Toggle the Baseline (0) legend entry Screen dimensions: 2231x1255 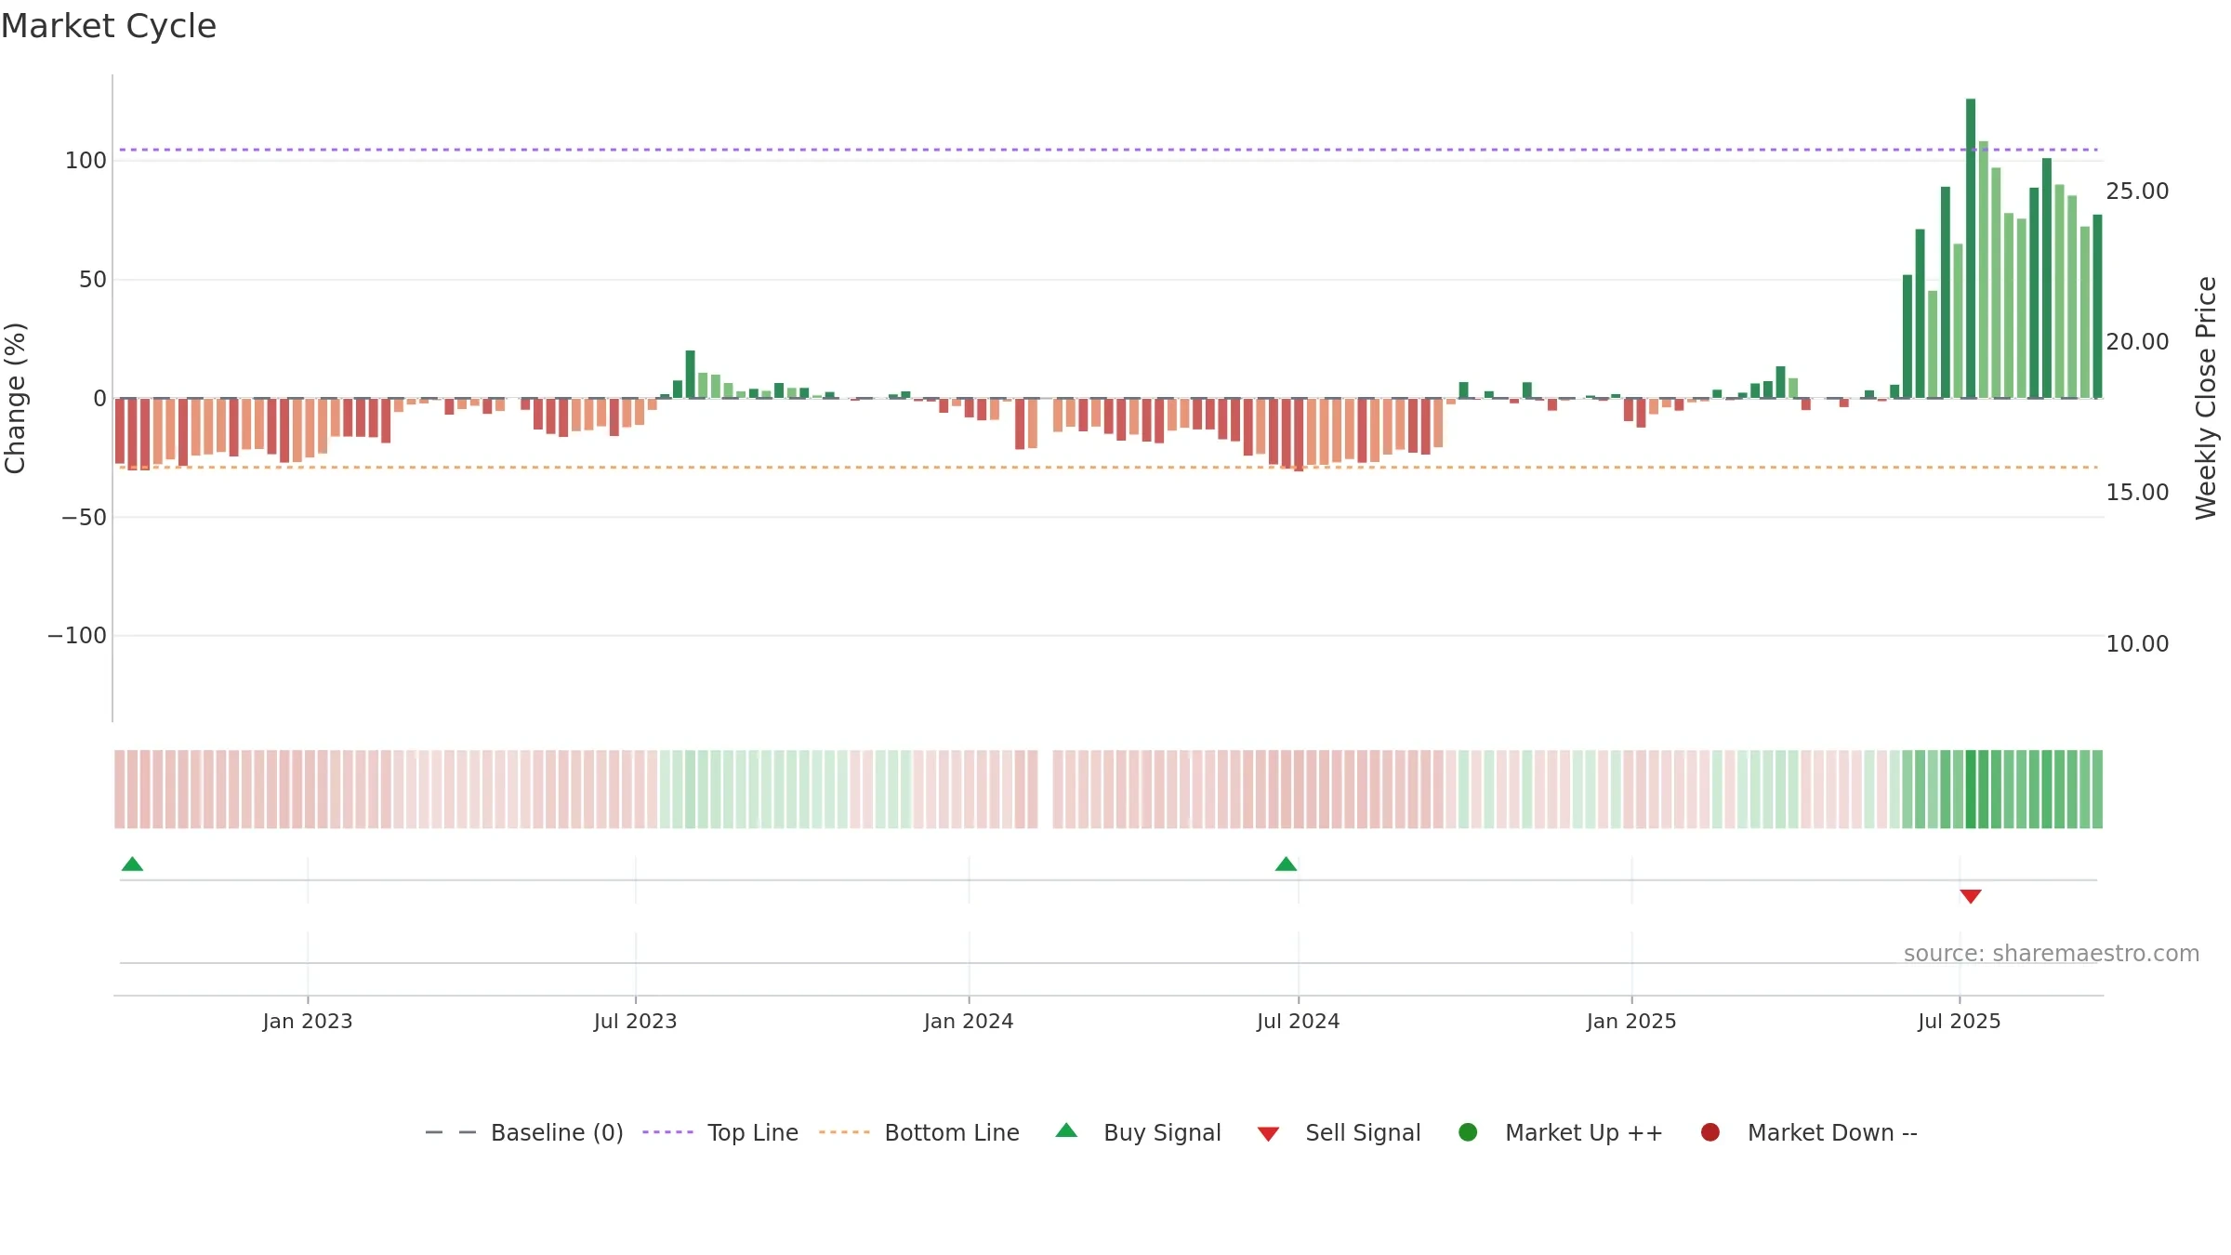(x=524, y=1132)
